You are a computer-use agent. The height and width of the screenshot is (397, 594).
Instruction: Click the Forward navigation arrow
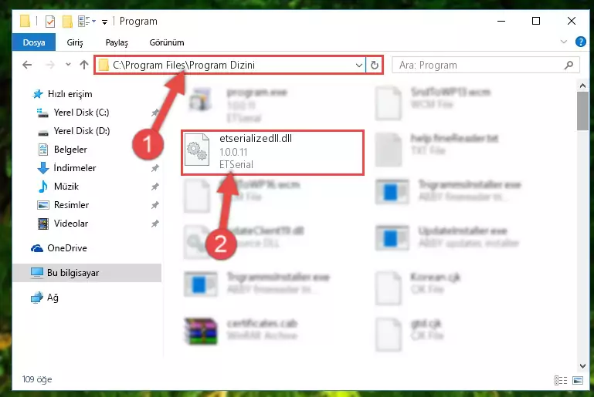(x=50, y=65)
